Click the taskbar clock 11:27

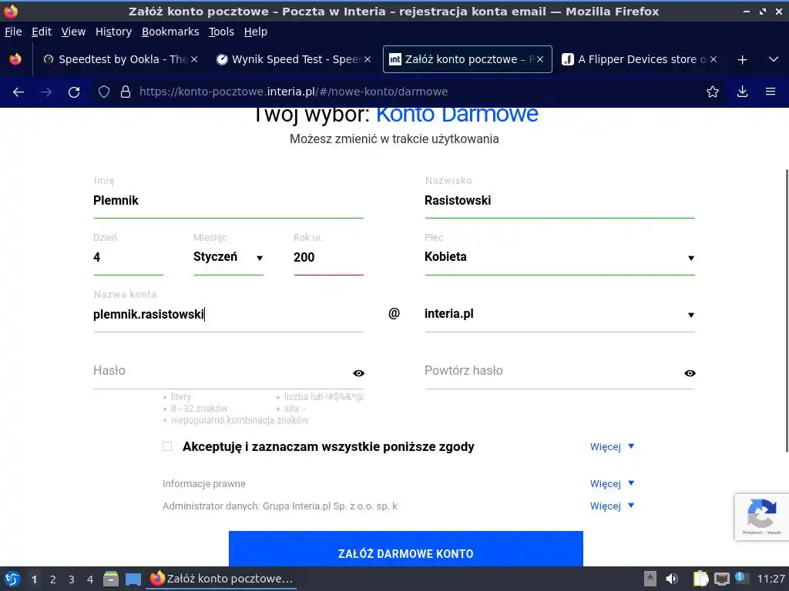[x=771, y=579]
